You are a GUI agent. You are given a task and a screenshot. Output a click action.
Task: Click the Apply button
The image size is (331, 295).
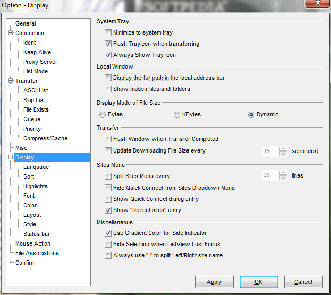pyautogui.click(x=214, y=282)
